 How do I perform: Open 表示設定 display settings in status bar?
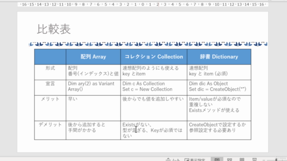pos(195,160)
